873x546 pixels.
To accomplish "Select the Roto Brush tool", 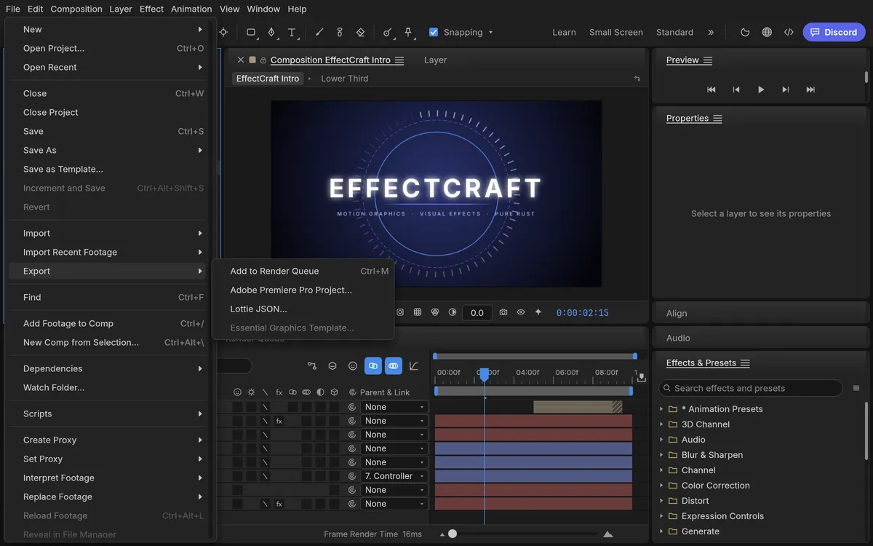I will pyautogui.click(x=388, y=32).
